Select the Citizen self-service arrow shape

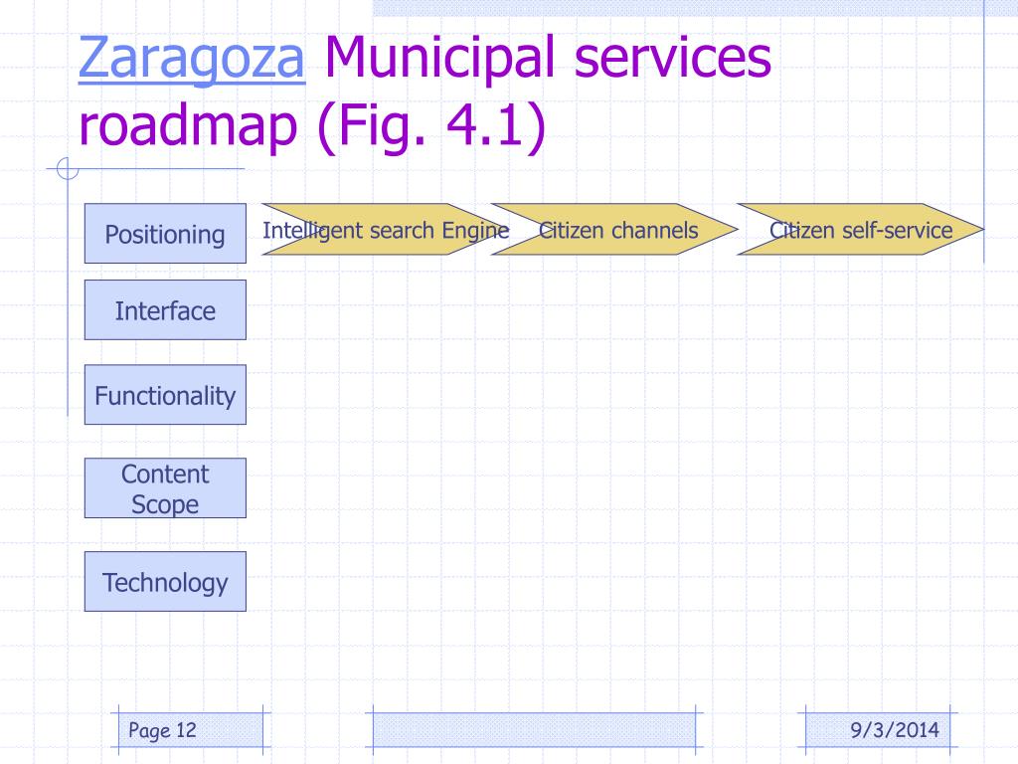pyautogui.click(x=861, y=230)
